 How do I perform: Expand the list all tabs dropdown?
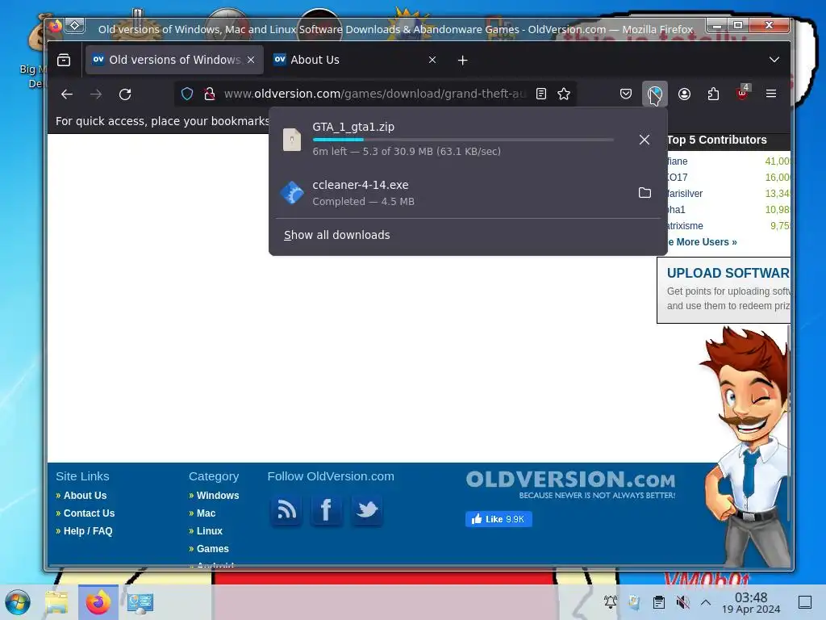[774, 60]
